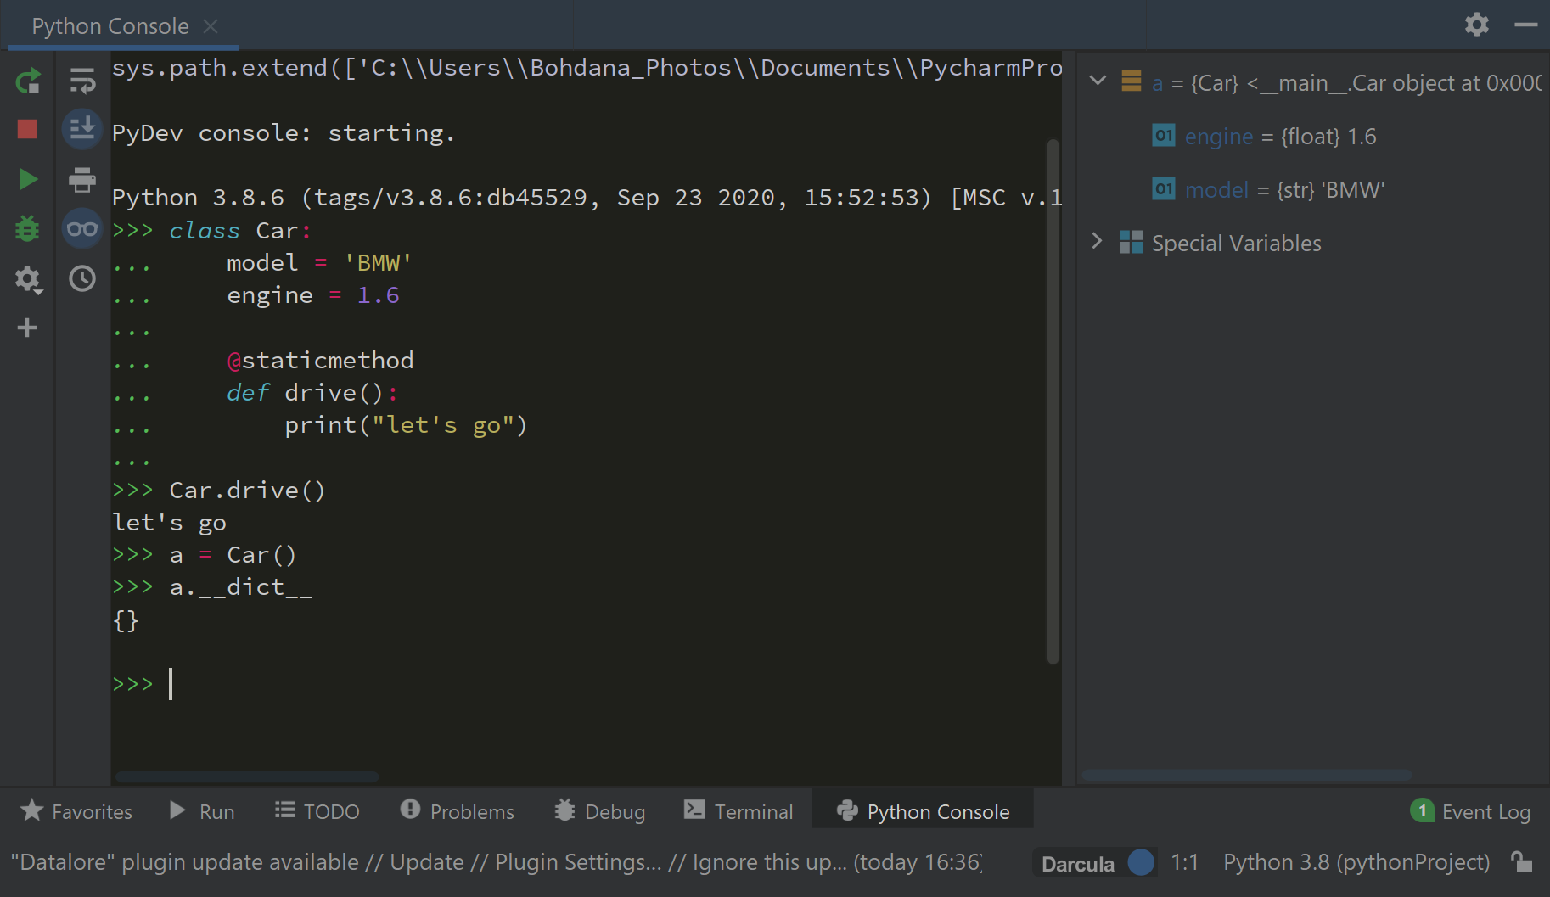Image resolution: width=1550 pixels, height=897 pixels.
Task: Execute current statement with green play icon
Action: tap(27, 179)
